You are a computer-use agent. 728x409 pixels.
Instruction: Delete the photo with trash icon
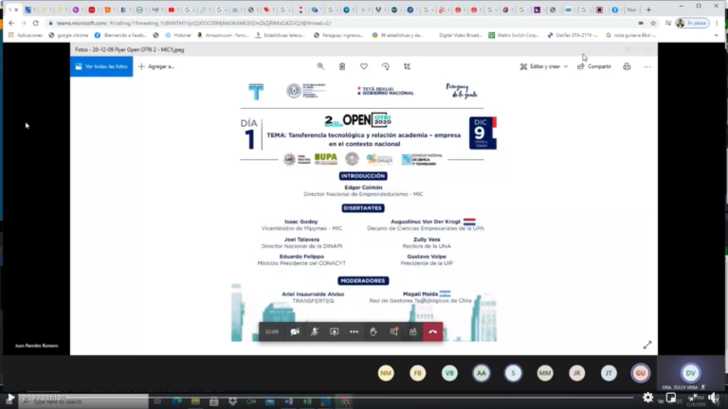[x=342, y=67]
